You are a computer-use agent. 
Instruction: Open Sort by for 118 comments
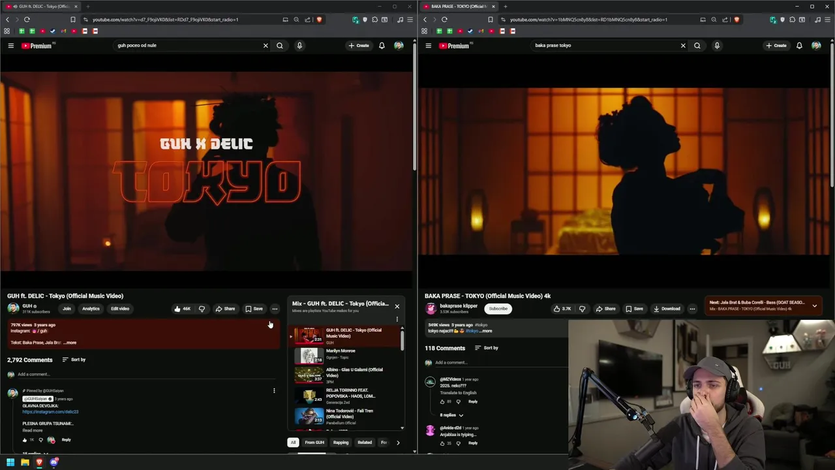pos(487,348)
